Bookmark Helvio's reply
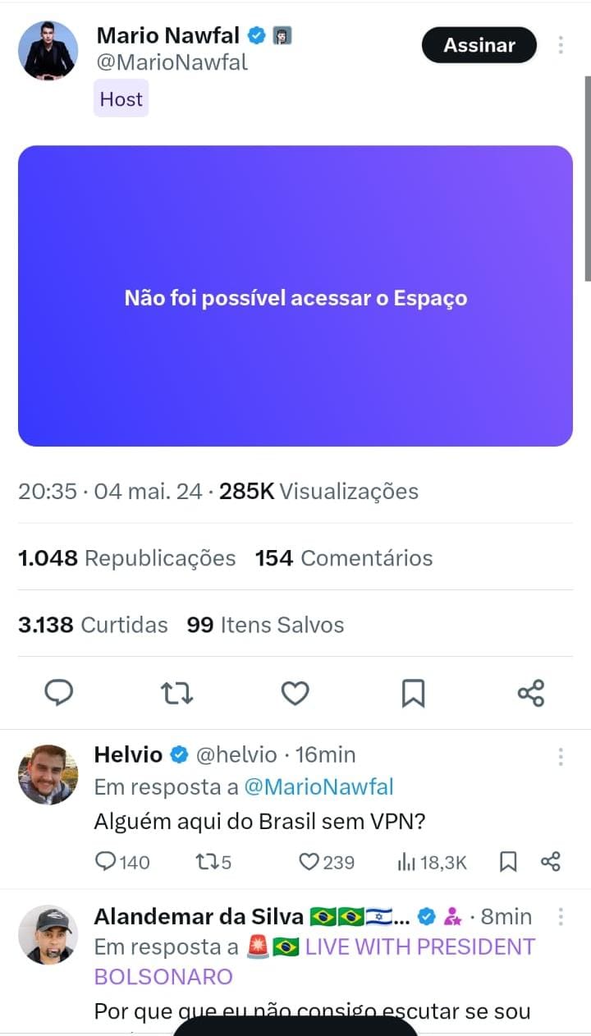The image size is (591, 1036). [508, 862]
